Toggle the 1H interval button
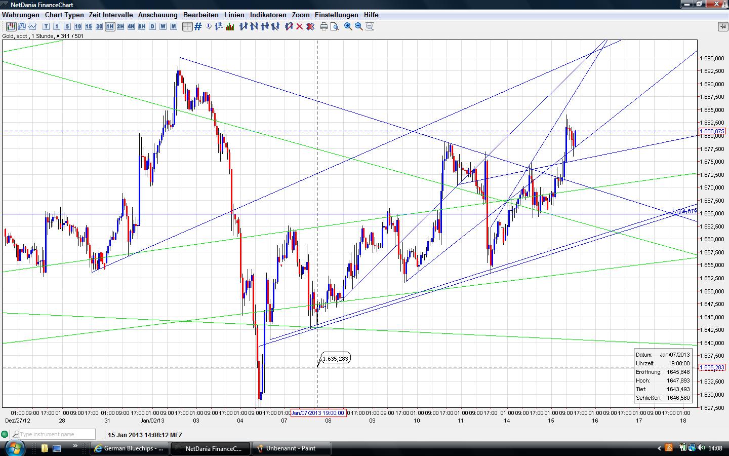 click(109, 26)
